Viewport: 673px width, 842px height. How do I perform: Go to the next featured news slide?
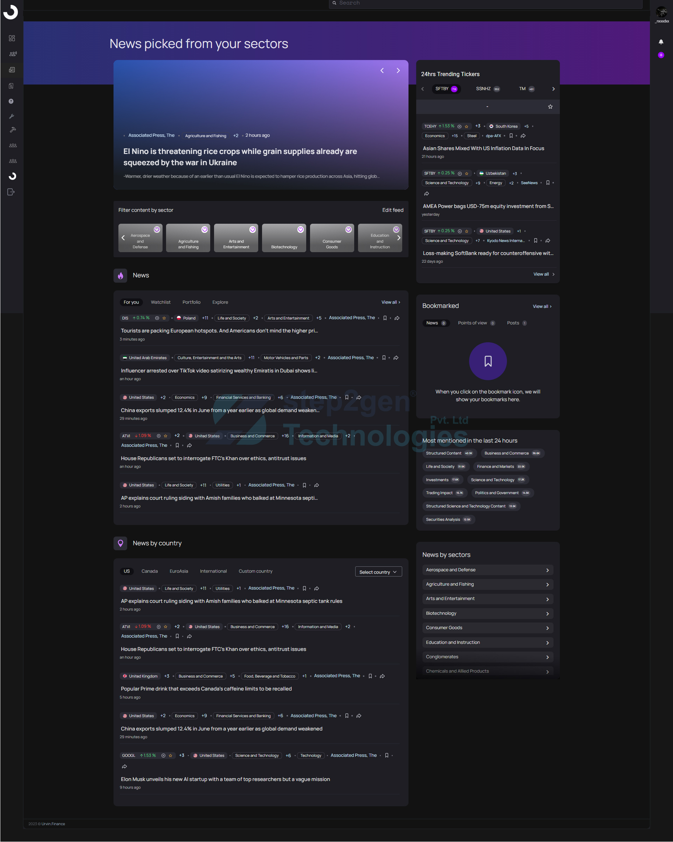coord(398,71)
